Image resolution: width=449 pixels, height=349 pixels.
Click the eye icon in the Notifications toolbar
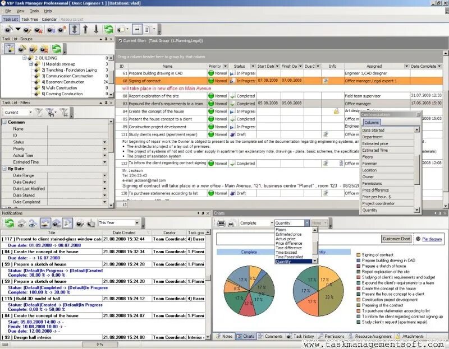21,223
